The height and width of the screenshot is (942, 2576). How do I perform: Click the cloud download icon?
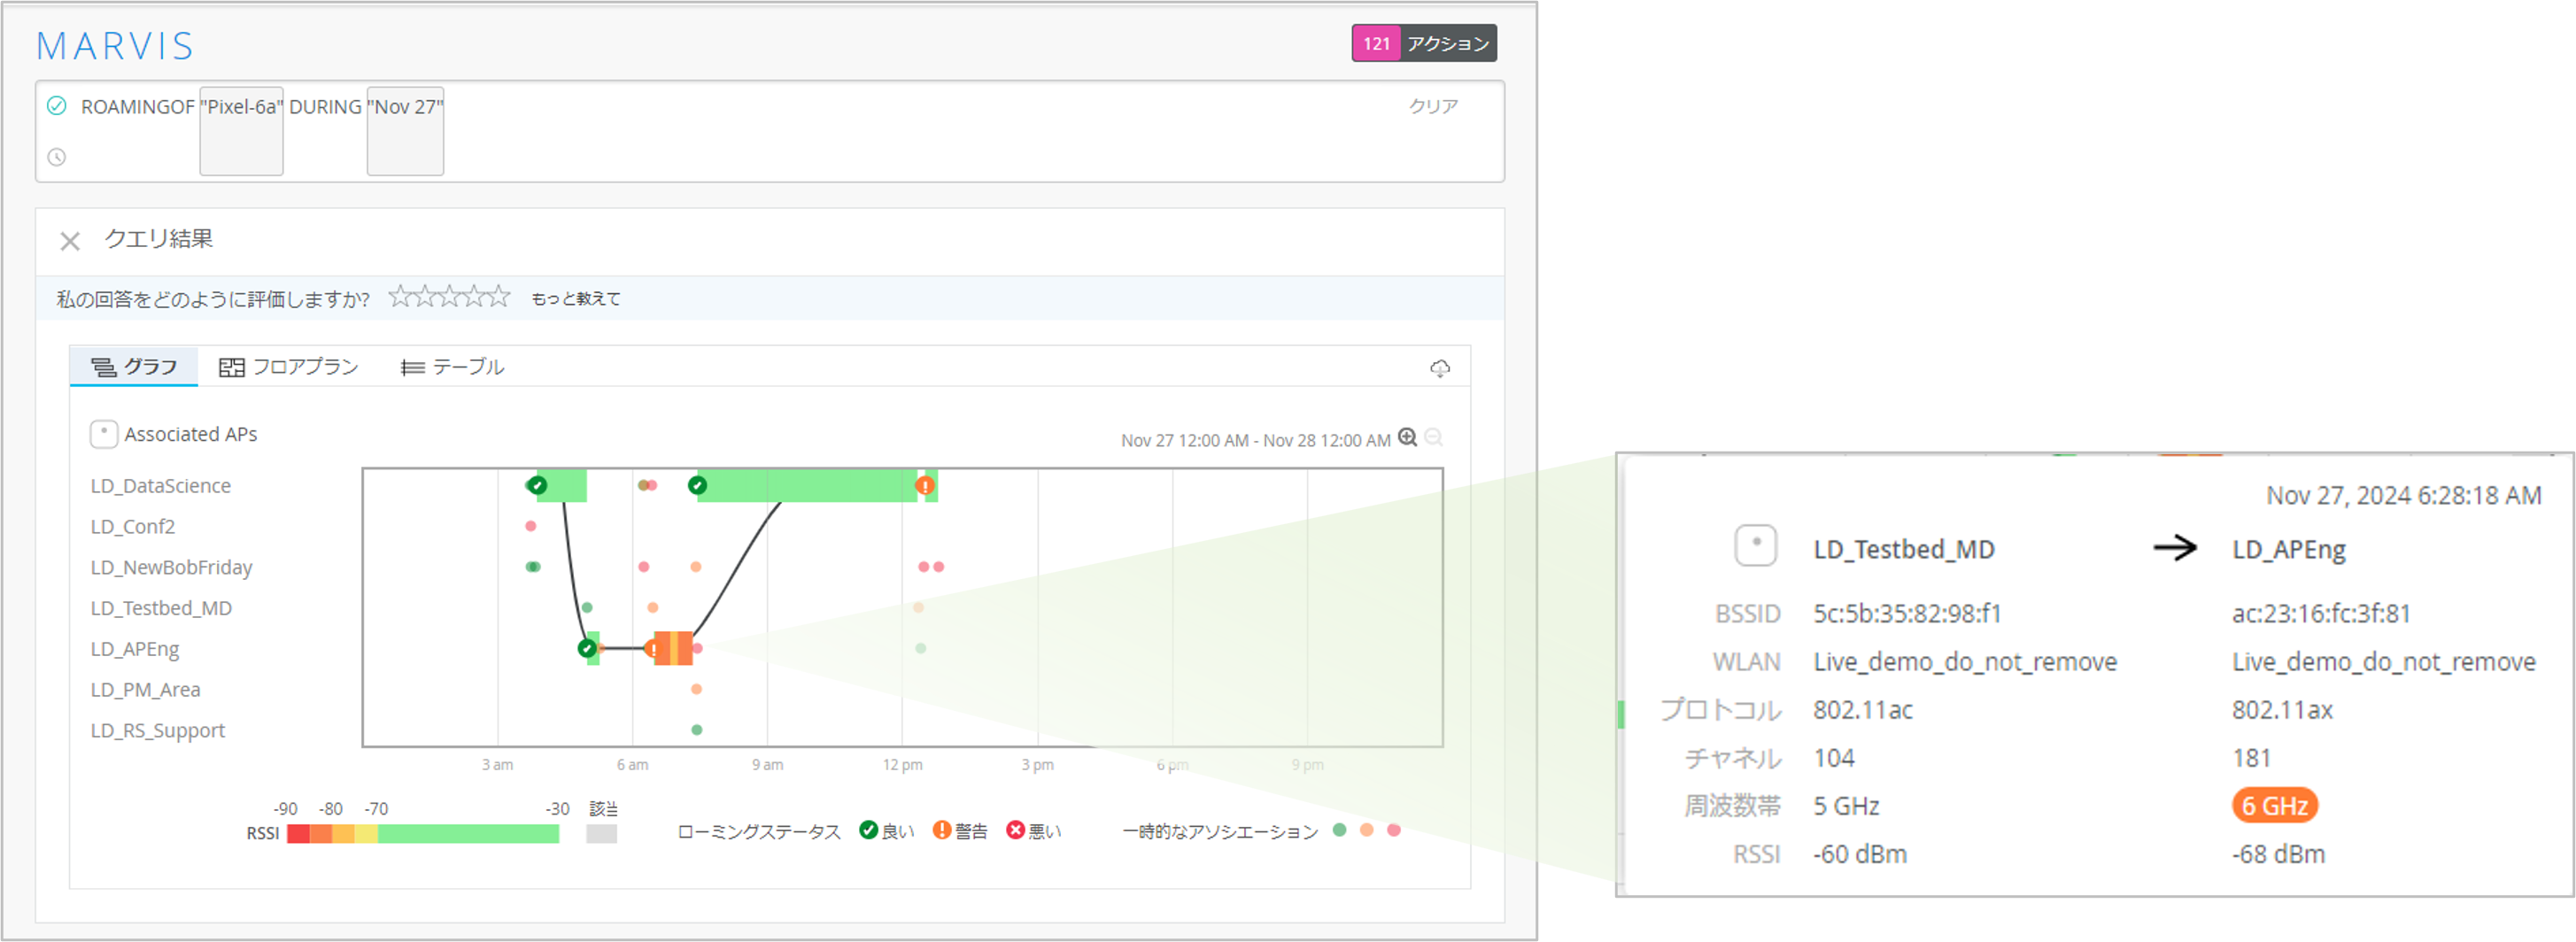click(x=1439, y=369)
